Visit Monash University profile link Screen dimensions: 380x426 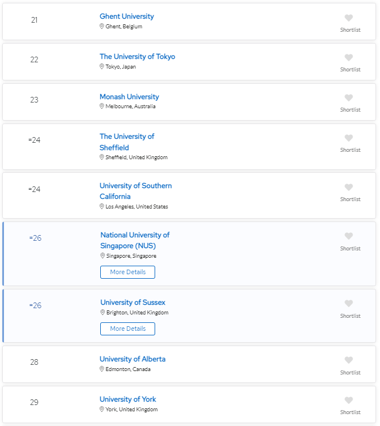(x=129, y=97)
